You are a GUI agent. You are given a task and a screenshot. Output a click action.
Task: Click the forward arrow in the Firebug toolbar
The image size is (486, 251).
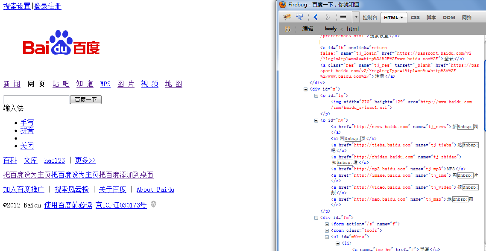click(328, 17)
